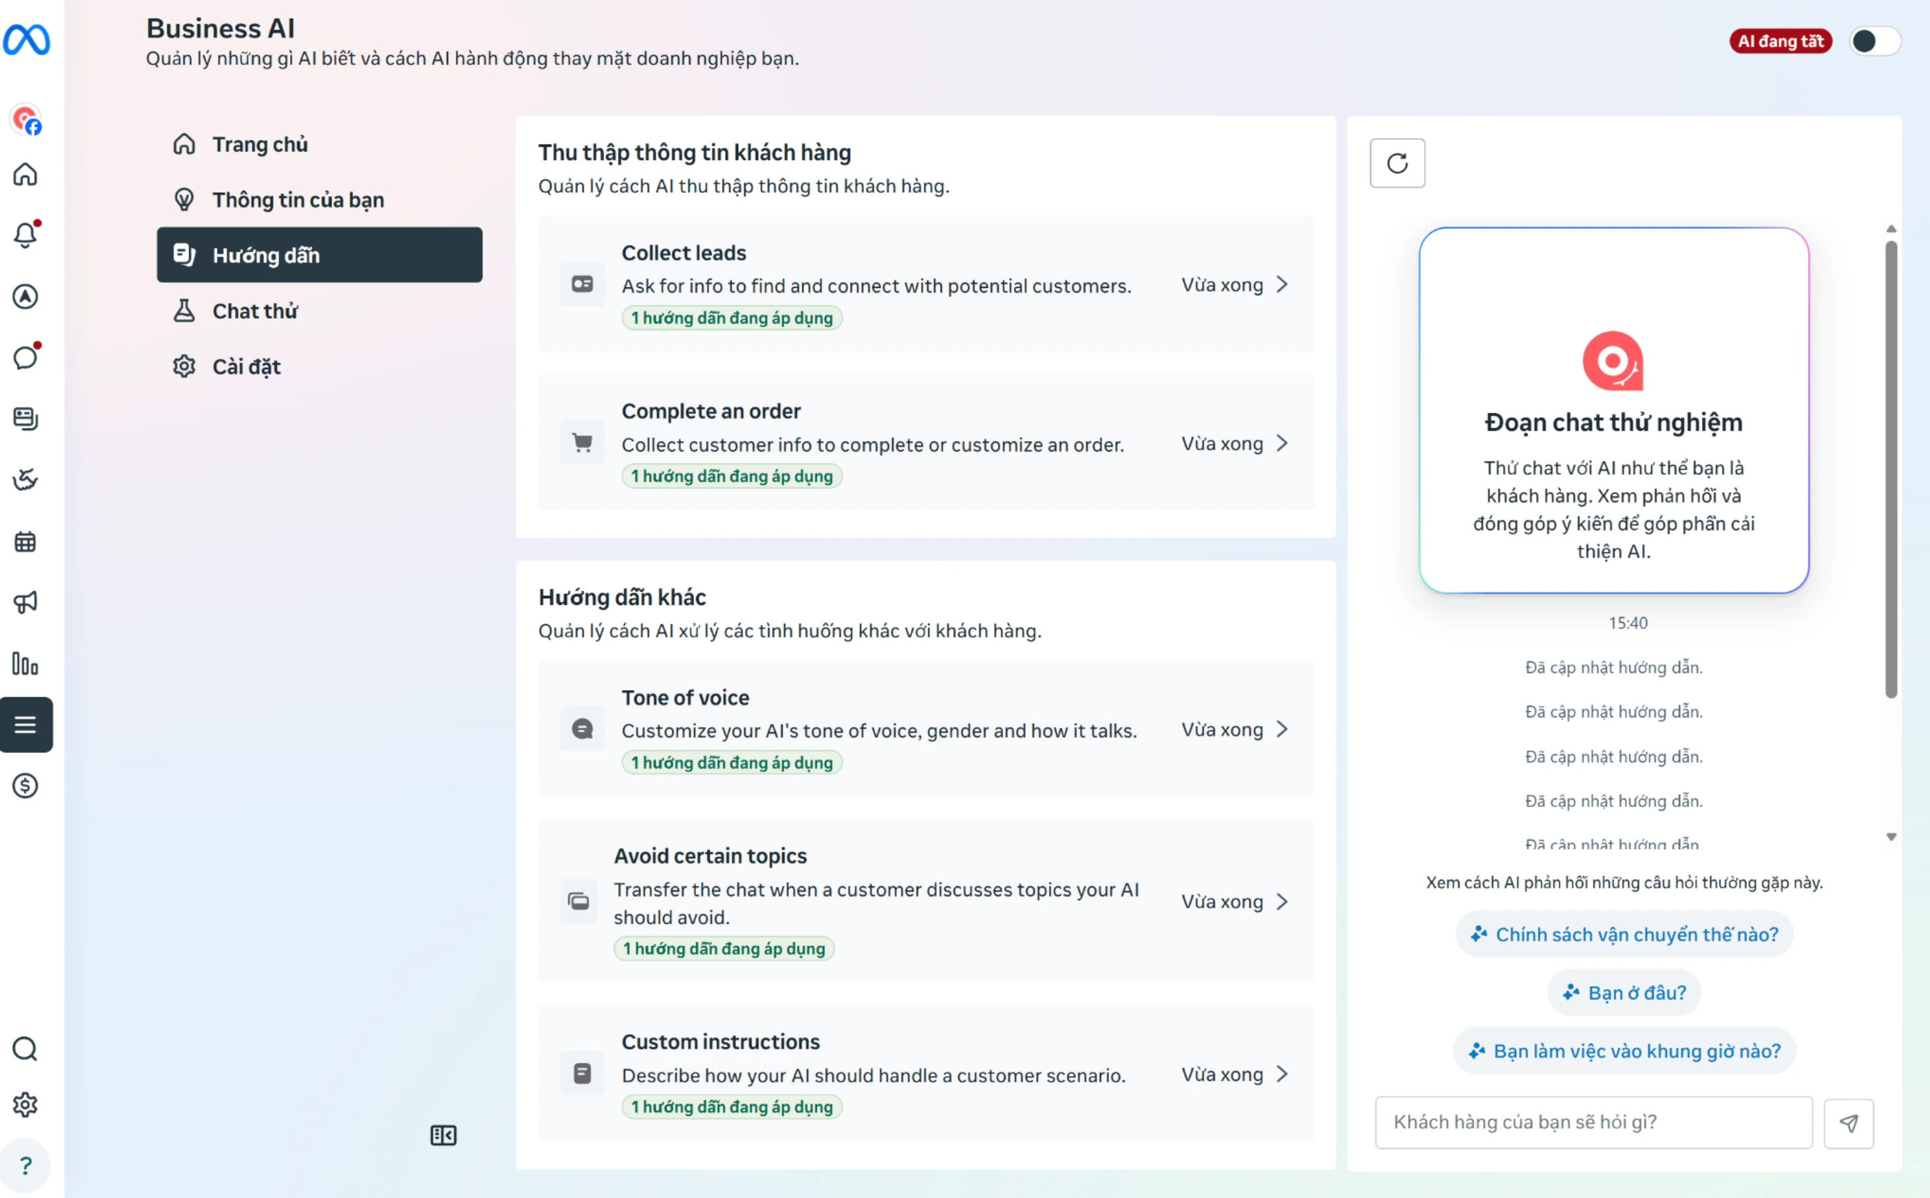1930x1198 pixels.
Task: Click the Avoid certain topics title
Action: (x=710, y=856)
